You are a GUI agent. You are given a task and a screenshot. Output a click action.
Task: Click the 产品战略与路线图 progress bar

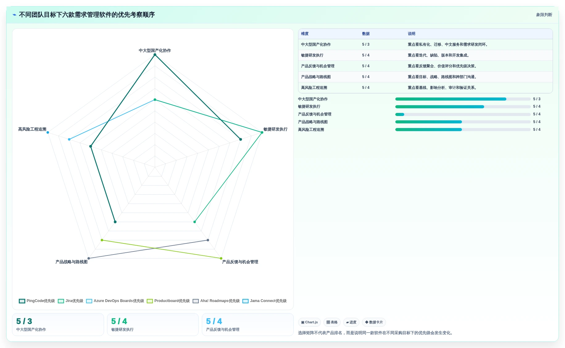[463, 122]
